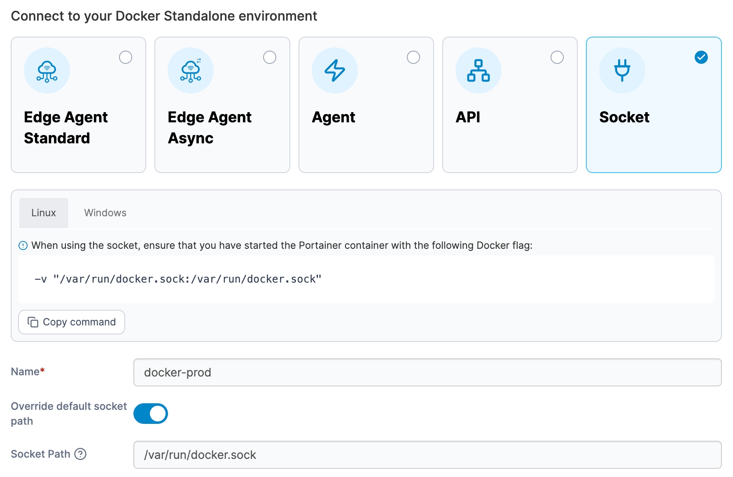Pick the API radio button

pyautogui.click(x=557, y=57)
